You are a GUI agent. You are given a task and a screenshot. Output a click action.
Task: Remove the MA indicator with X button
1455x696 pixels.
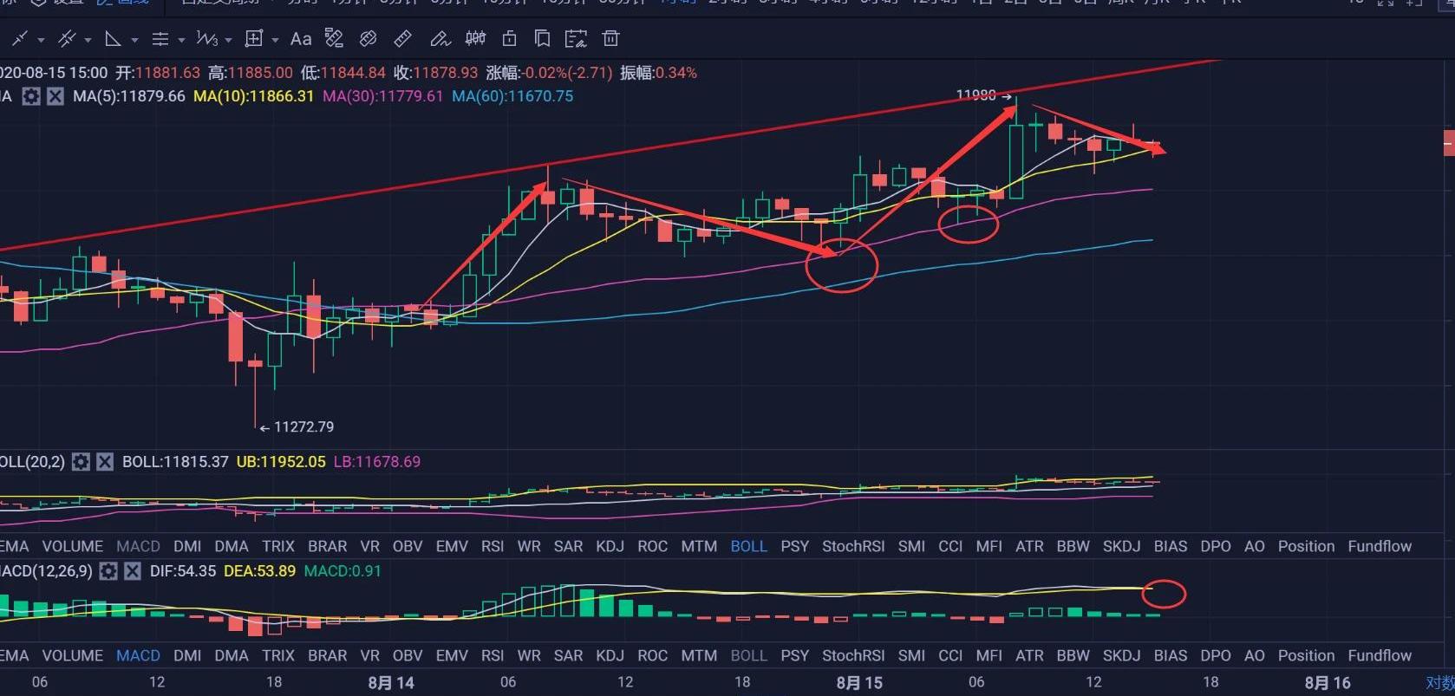click(55, 96)
